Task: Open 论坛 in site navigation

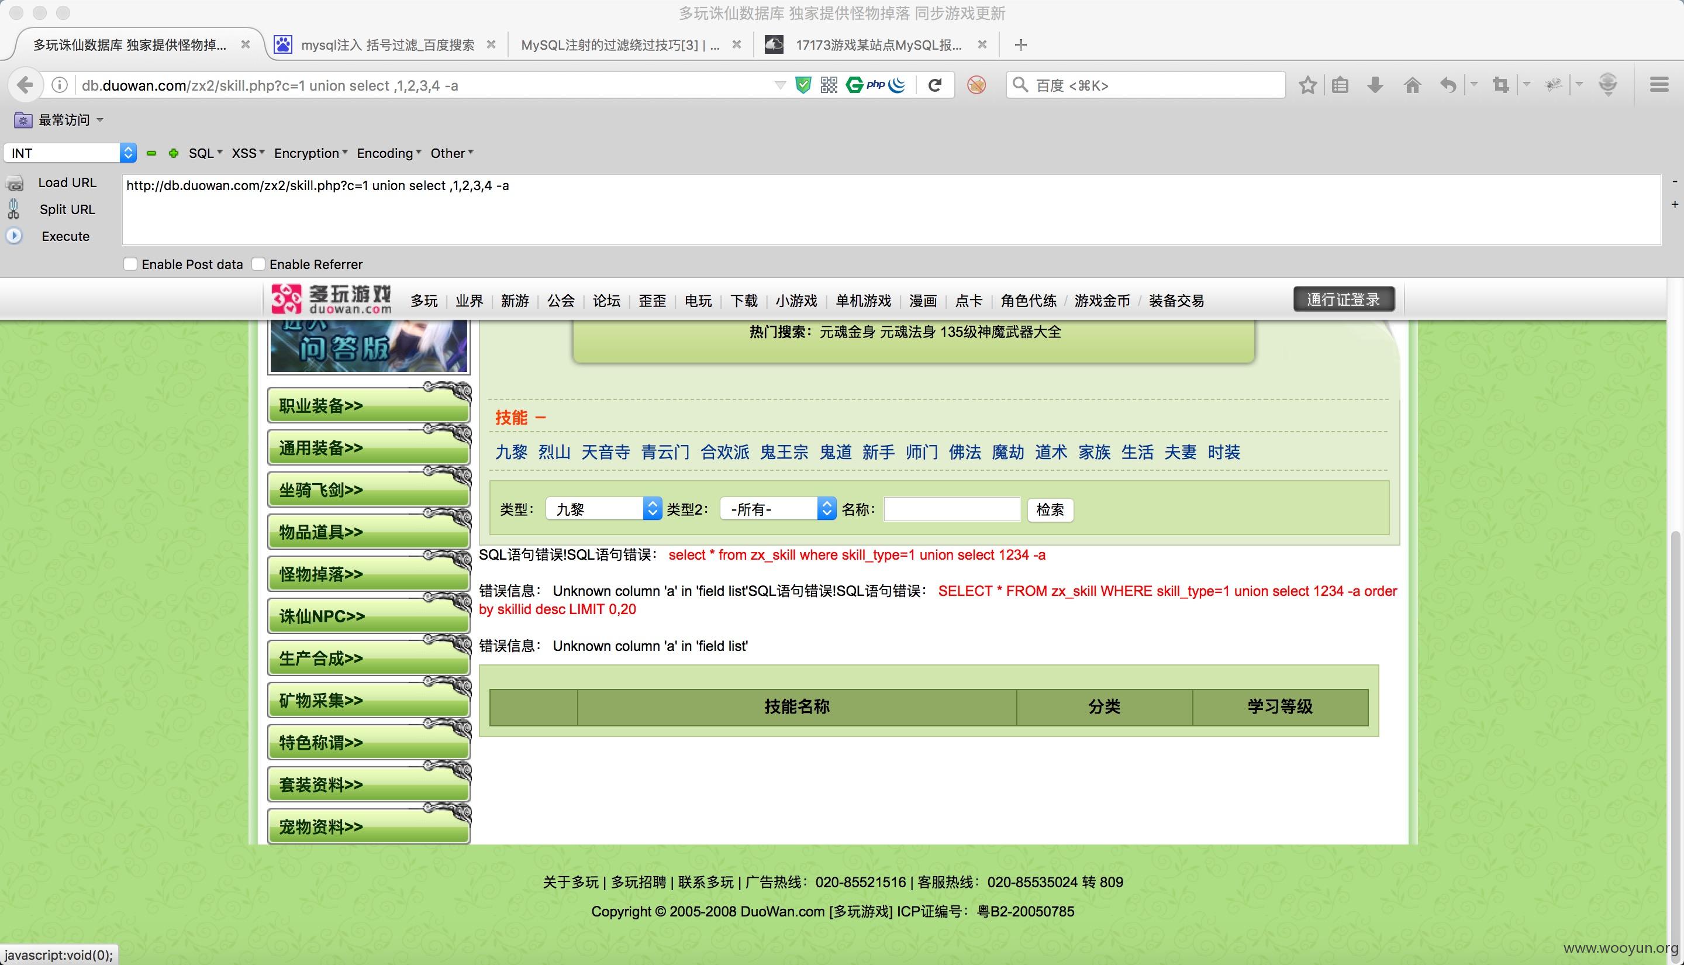Action: pyautogui.click(x=606, y=301)
